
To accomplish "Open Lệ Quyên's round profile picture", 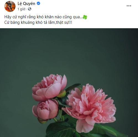I will click(x=10, y=6).
